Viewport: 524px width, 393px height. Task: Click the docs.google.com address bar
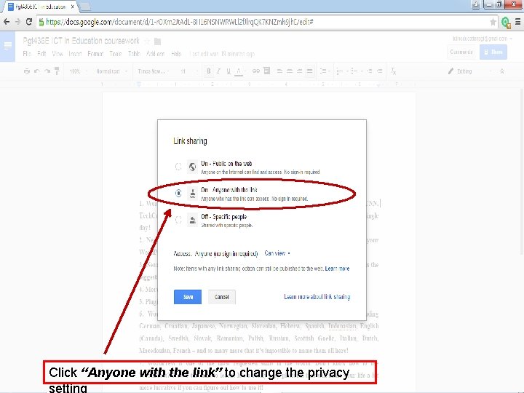(267, 22)
